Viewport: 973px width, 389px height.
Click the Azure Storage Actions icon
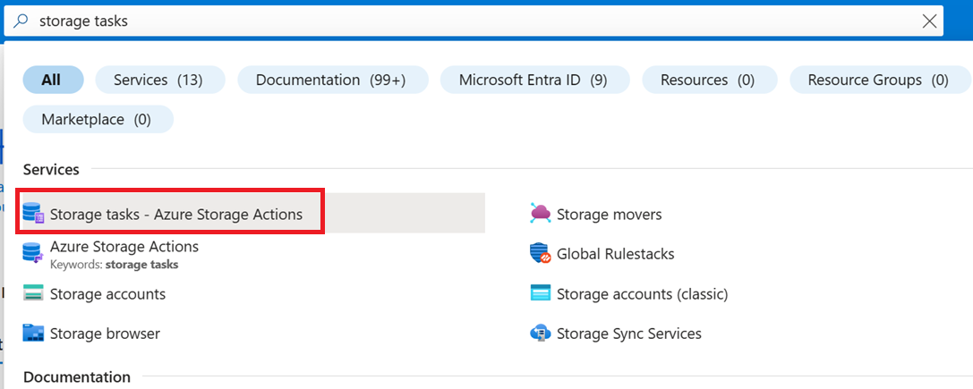(33, 252)
